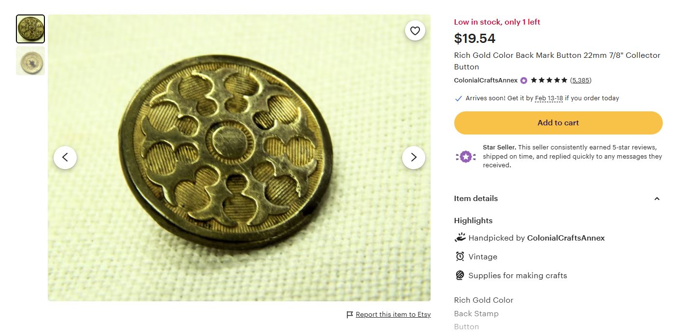Open the 5,385 reviews link
The image size is (685, 336).
click(x=581, y=81)
